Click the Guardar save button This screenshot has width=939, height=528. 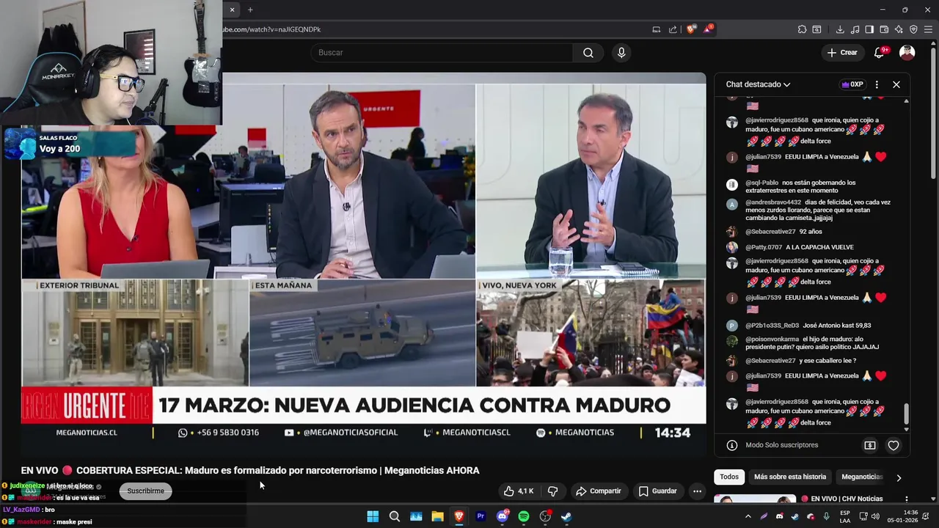[658, 491]
